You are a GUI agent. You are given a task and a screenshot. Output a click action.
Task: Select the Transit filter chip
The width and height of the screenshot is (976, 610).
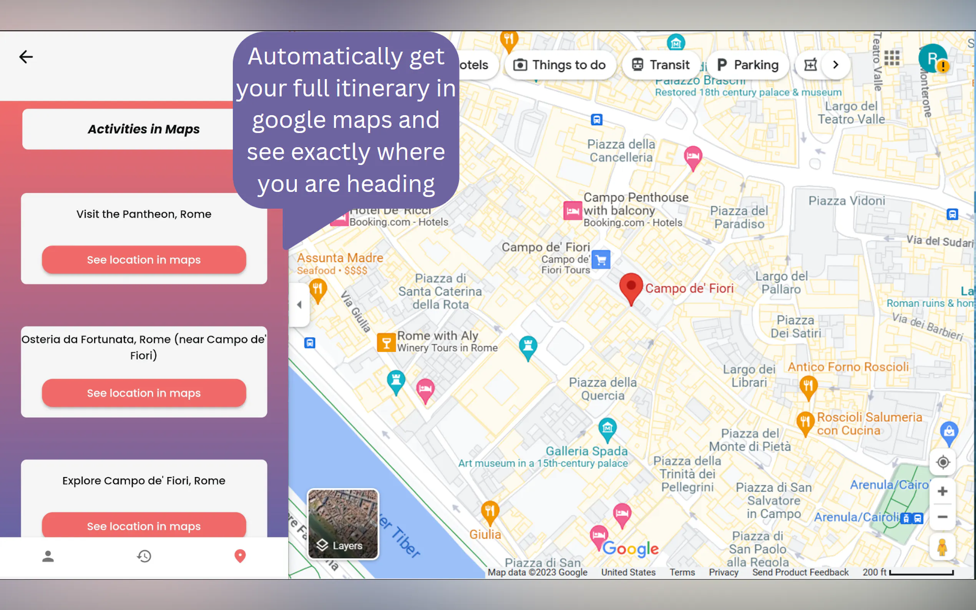(x=661, y=65)
